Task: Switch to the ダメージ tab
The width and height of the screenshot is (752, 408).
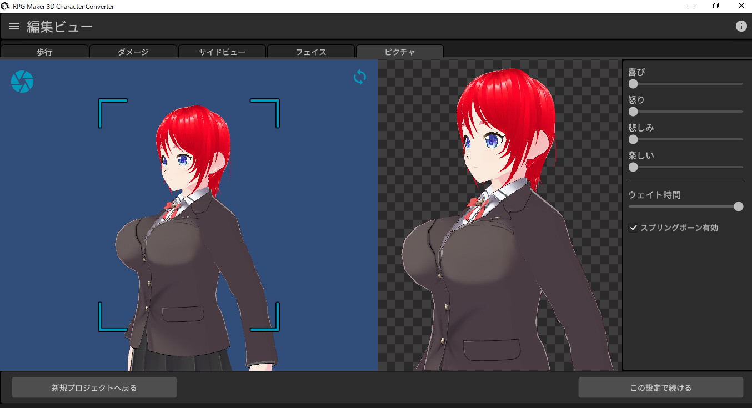Action: [133, 51]
